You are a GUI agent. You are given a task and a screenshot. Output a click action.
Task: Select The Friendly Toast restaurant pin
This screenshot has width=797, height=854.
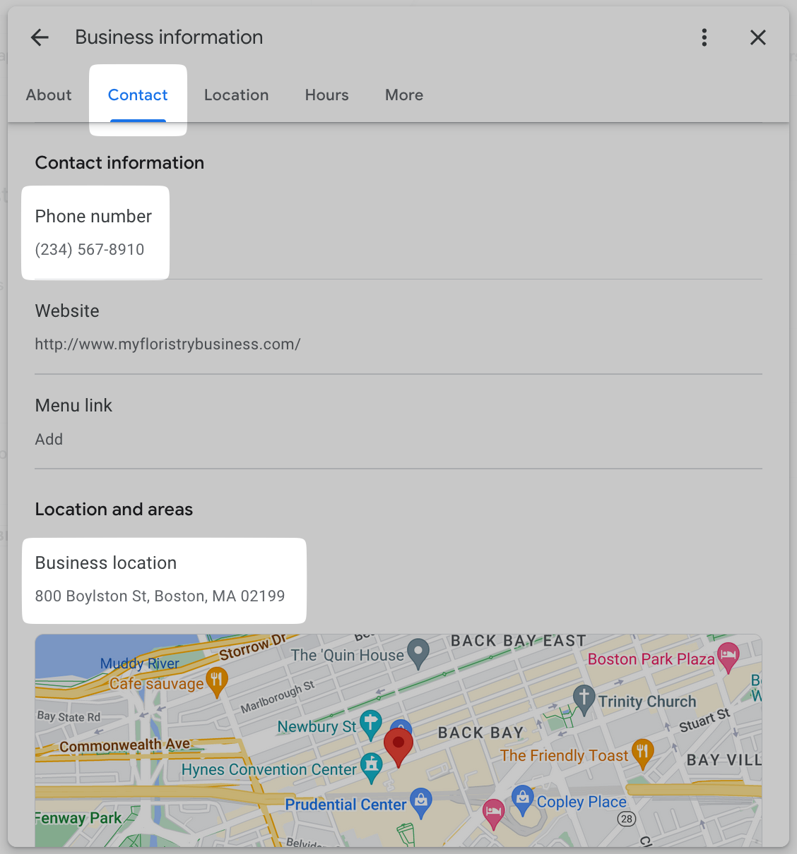643,751
